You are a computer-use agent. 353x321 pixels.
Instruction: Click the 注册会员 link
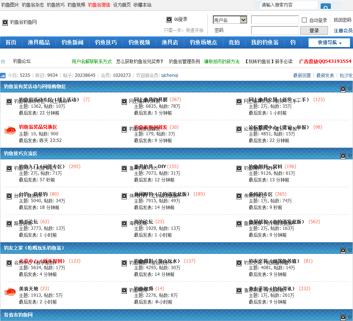(x=343, y=31)
